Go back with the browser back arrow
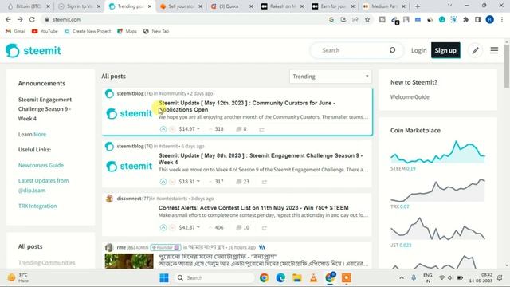The width and height of the screenshot is (510, 287). [x=8, y=19]
